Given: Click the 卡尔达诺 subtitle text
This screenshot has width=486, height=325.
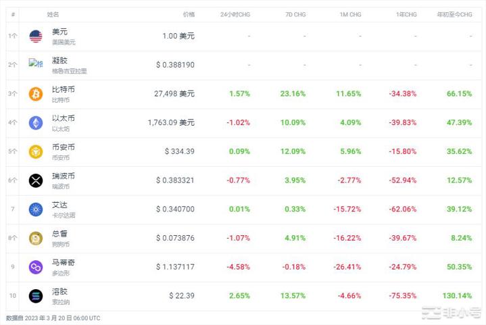Looking at the screenshot, I should point(64,216).
